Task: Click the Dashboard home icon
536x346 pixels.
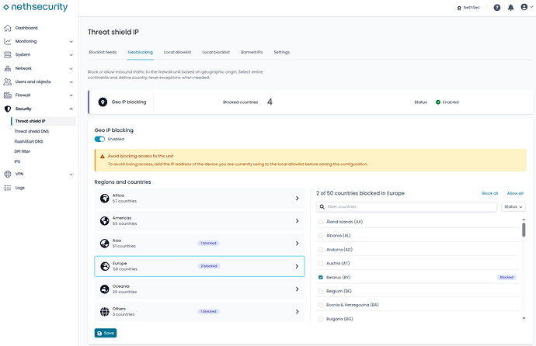Action: pos(8,28)
